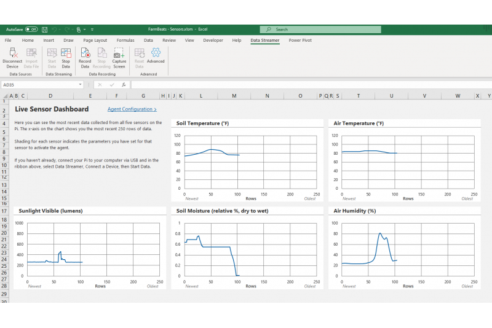492x328 pixels.
Task: Click the Save icon in title bar
Action: click(44, 29)
